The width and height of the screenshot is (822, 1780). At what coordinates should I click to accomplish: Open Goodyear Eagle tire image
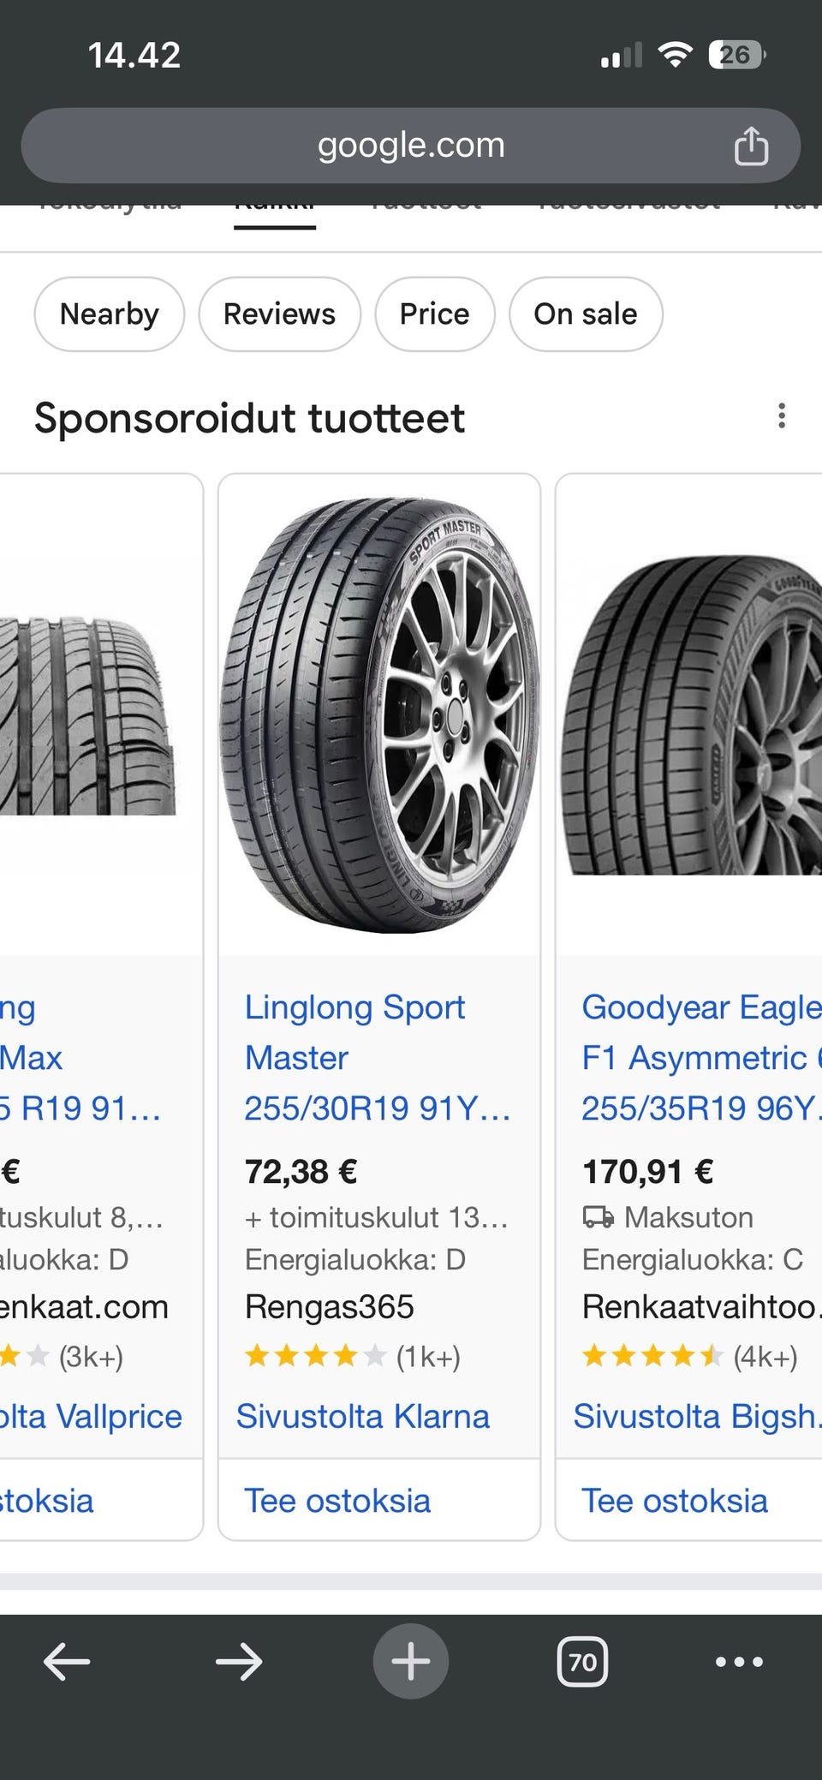click(690, 715)
